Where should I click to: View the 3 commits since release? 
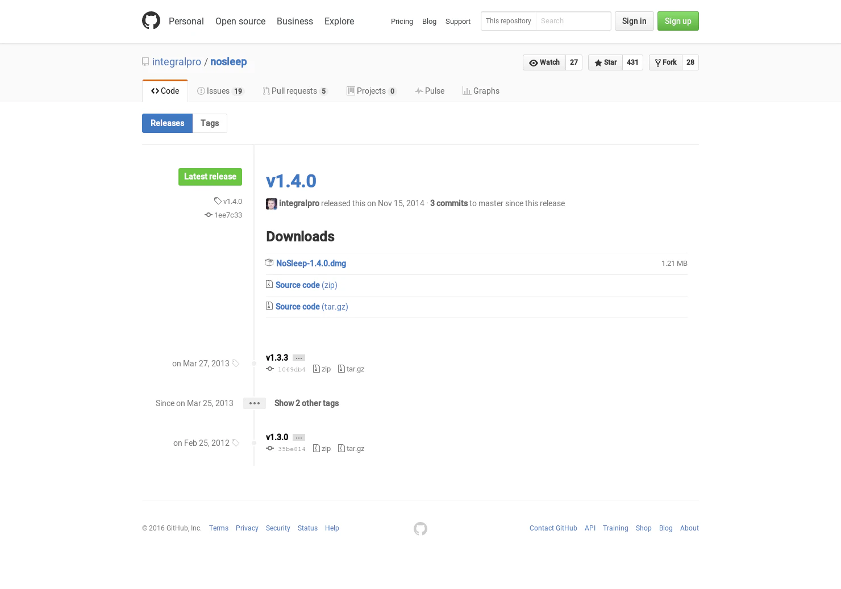click(449, 203)
